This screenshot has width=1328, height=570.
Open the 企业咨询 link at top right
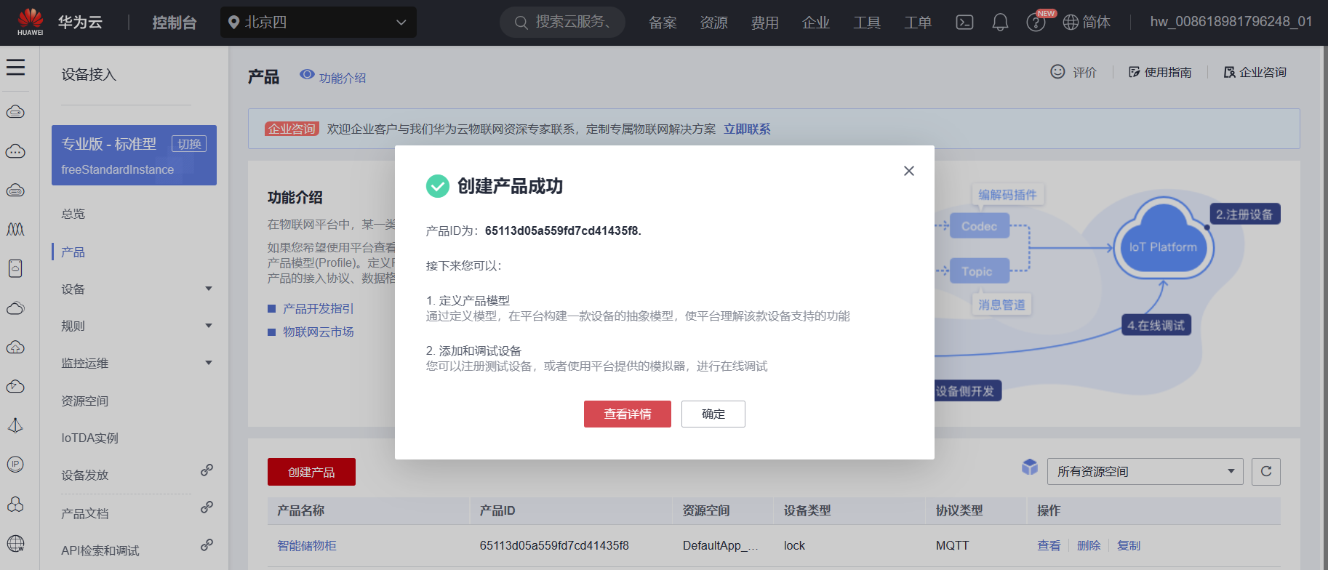click(x=1255, y=72)
